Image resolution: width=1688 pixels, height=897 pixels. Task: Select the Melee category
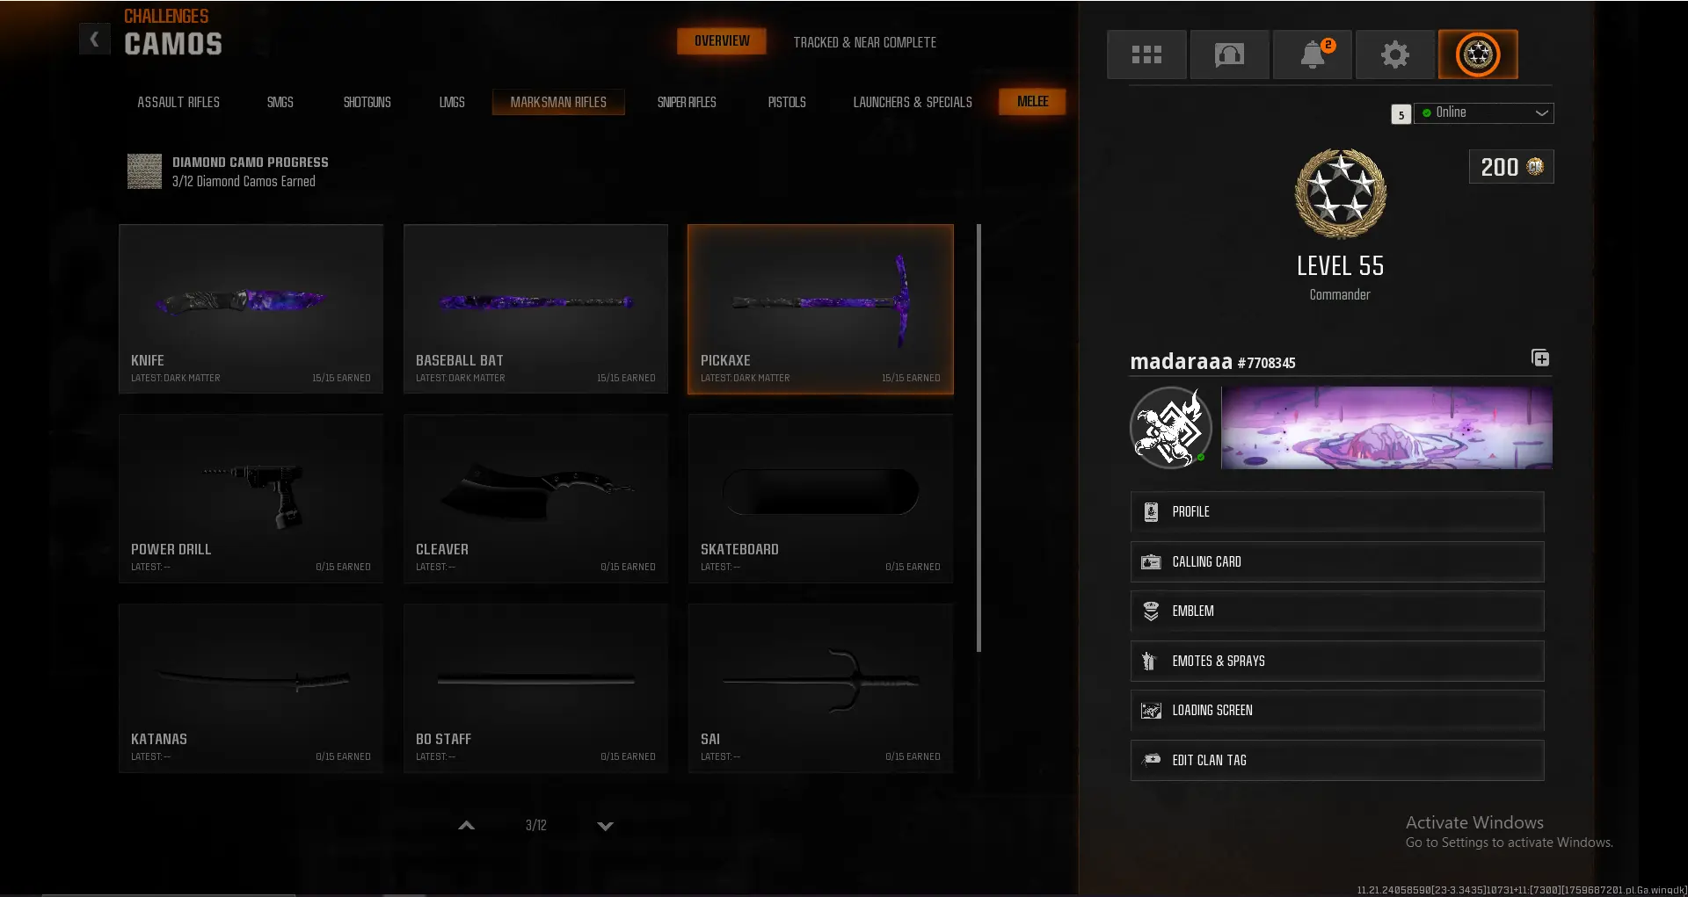click(x=1032, y=102)
